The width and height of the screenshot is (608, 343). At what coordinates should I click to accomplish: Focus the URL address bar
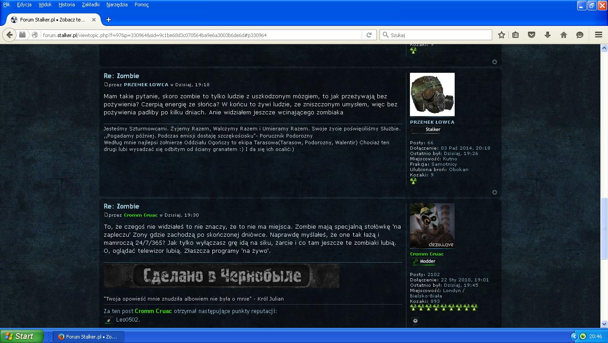pos(201,35)
